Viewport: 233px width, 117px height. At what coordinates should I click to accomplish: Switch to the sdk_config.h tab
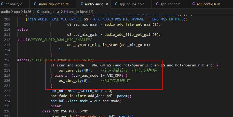208,4
